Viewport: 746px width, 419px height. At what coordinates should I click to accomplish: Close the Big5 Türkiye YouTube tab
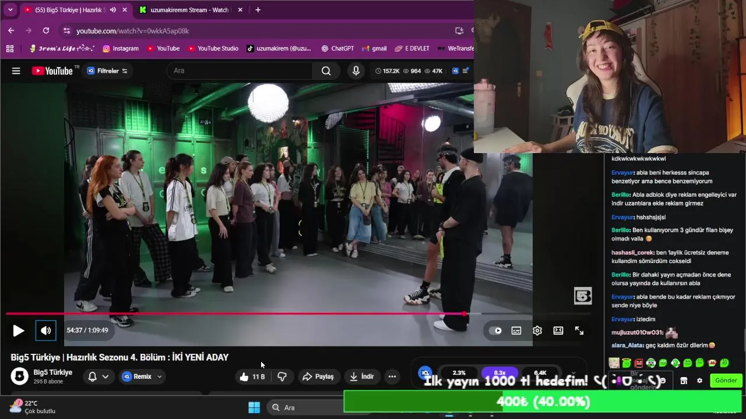pos(124,10)
